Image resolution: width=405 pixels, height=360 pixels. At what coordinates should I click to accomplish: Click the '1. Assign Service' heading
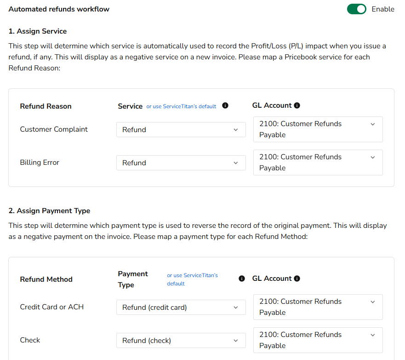[x=38, y=31]
